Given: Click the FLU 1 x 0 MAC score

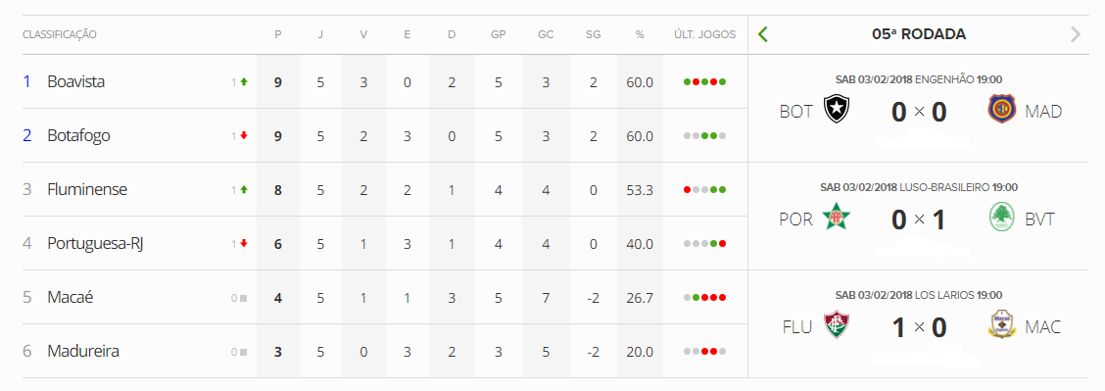Looking at the screenshot, I should coord(919,327).
